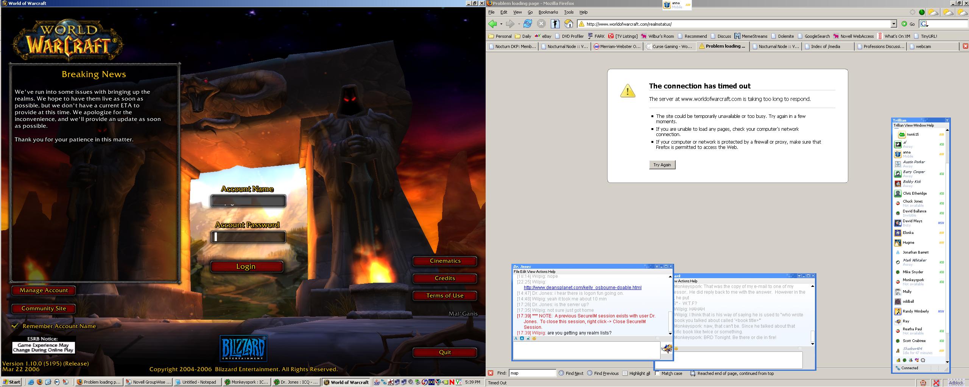This screenshot has width=969, height=387.
Task: Close the Find bar with red X
Action: point(491,373)
